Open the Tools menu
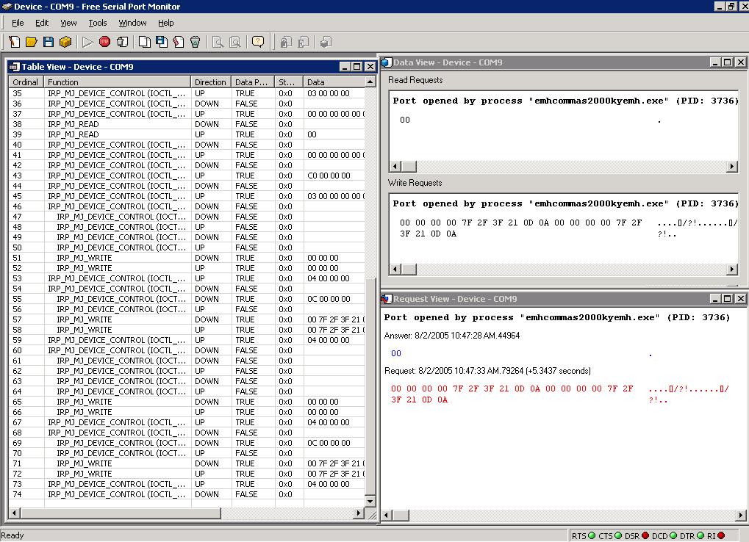Viewport: 749px width, 542px height. click(x=98, y=23)
